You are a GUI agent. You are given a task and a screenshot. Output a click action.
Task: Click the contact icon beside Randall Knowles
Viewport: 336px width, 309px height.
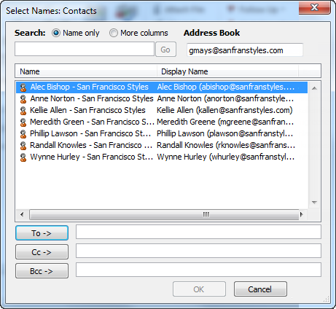[23, 146]
